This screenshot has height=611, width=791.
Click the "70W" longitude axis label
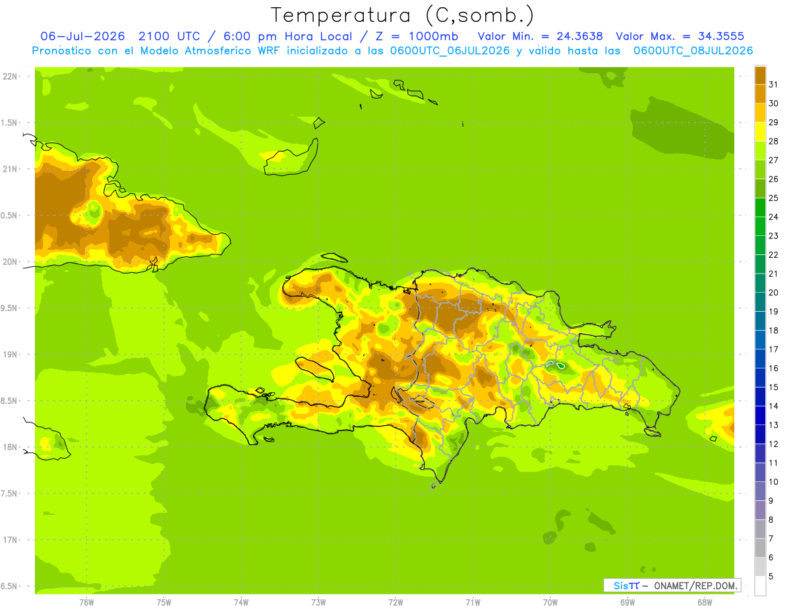coord(550,602)
